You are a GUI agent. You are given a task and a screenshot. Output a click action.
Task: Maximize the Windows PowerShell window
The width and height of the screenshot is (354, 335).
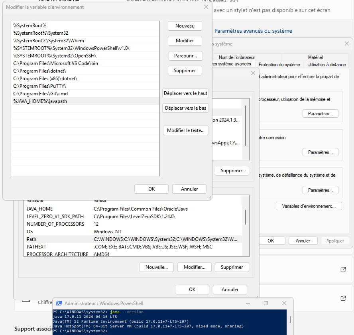266,303
